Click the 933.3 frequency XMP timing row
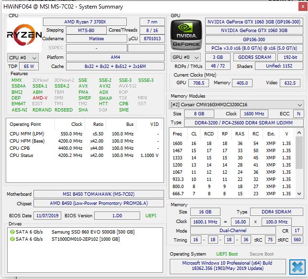This screenshot has width=308, height=279. coord(232,179)
